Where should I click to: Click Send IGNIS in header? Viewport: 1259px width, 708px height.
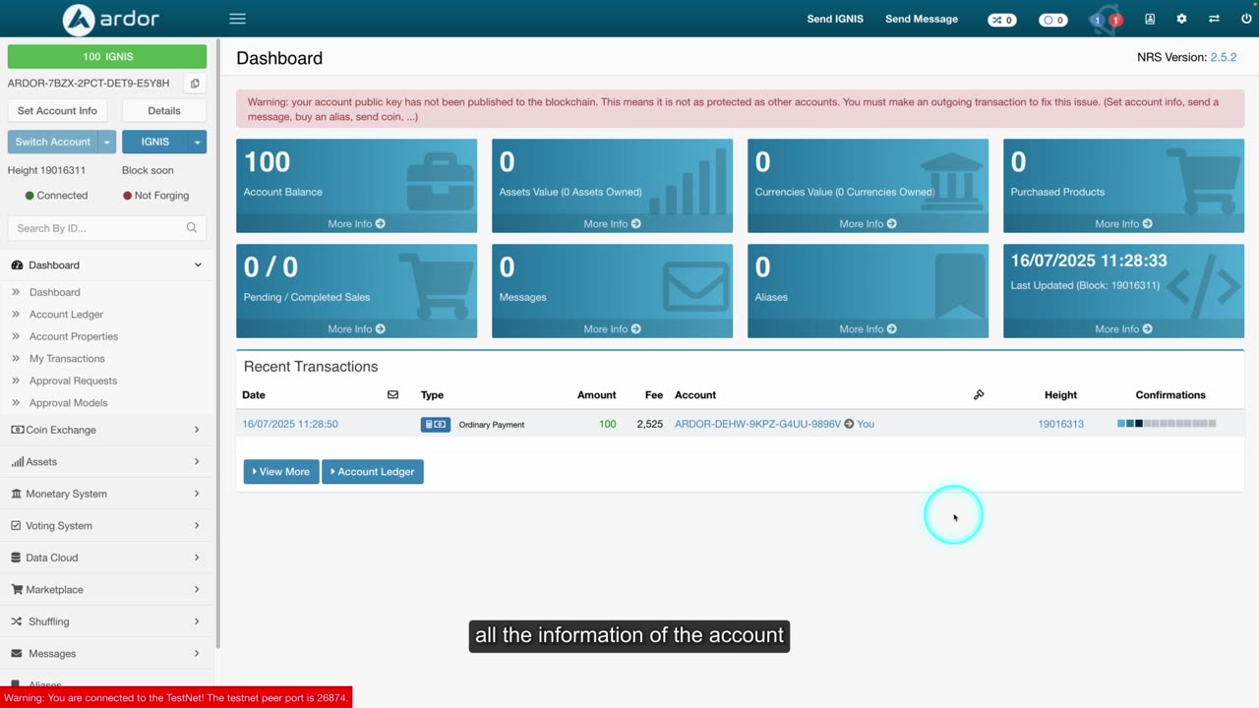click(x=835, y=19)
